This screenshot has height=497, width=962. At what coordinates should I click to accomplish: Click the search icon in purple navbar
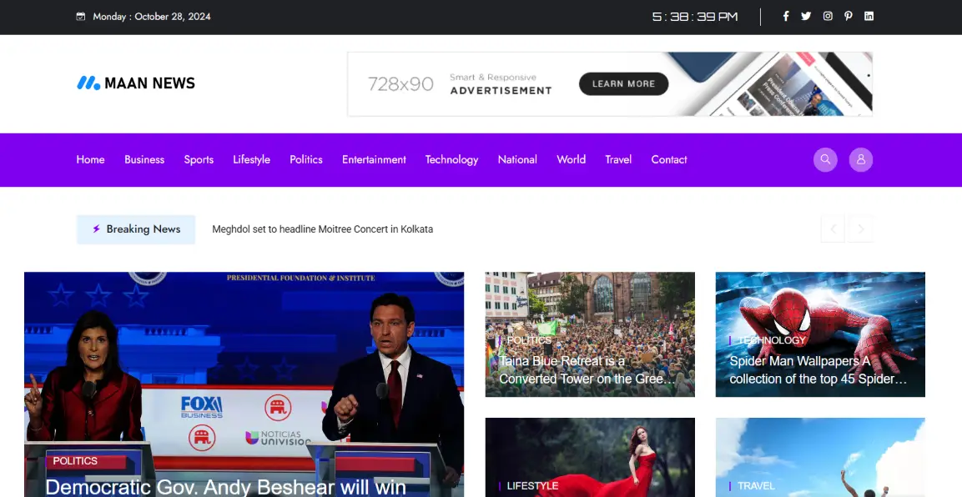click(825, 159)
